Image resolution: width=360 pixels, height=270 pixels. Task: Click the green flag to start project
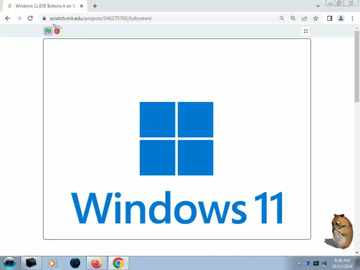point(48,31)
